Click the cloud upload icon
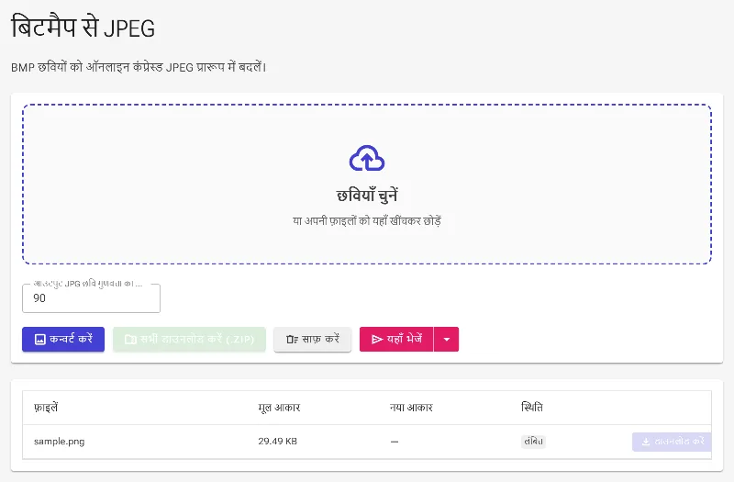 click(367, 158)
